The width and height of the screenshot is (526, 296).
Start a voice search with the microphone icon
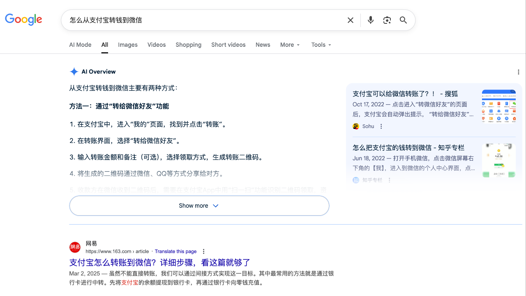(370, 20)
